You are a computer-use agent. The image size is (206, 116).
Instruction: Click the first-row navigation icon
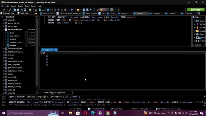pyautogui.click(x=51, y=10)
